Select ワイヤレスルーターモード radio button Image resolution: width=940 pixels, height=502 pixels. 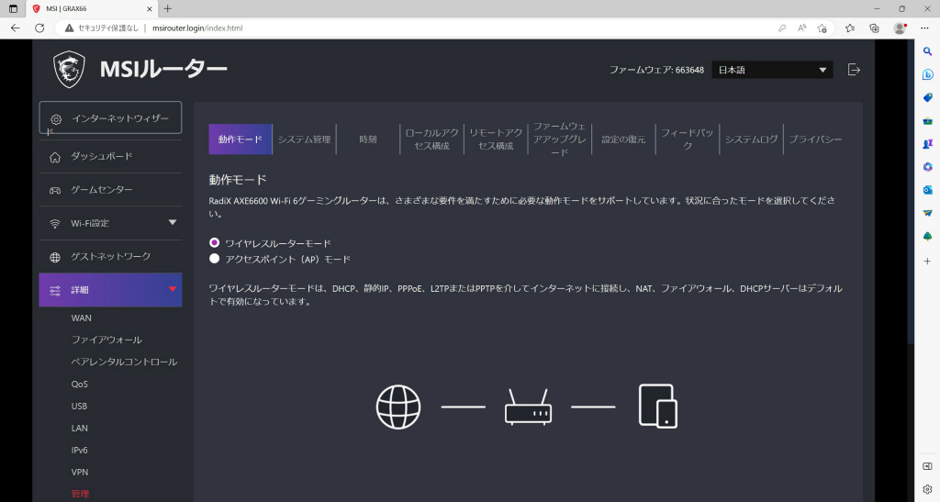click(x=214, y=242)
